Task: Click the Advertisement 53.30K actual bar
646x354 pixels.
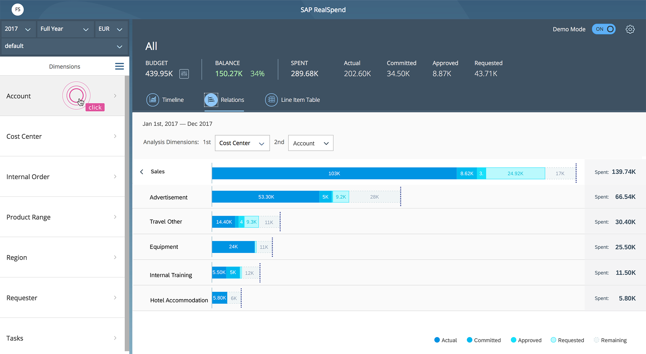Action: tap(265, 197)
